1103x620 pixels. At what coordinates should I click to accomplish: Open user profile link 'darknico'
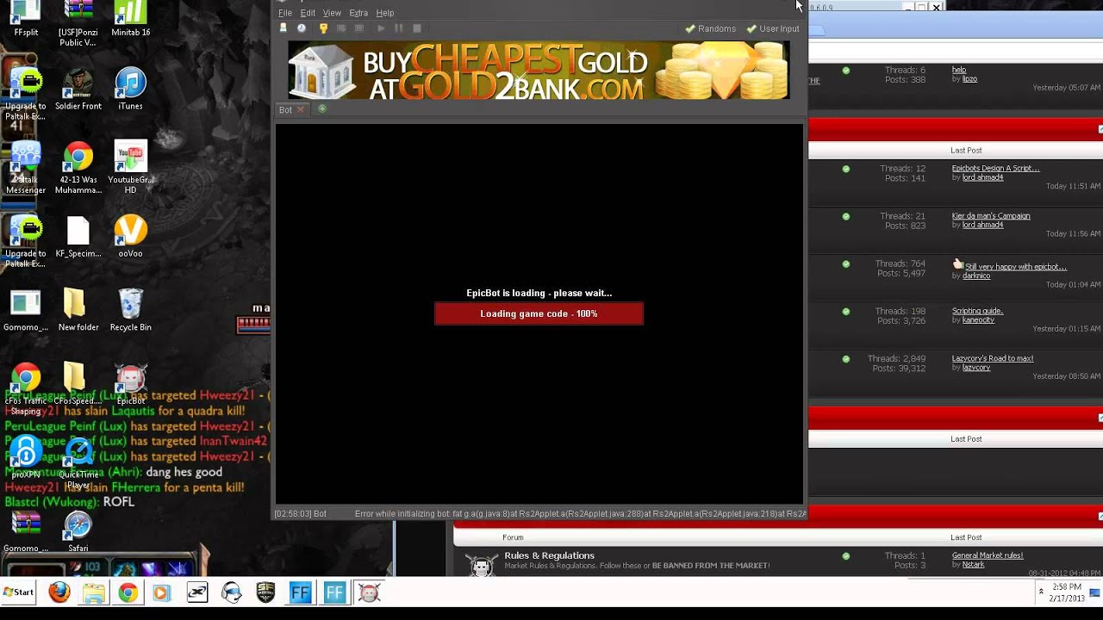(976, 276)
